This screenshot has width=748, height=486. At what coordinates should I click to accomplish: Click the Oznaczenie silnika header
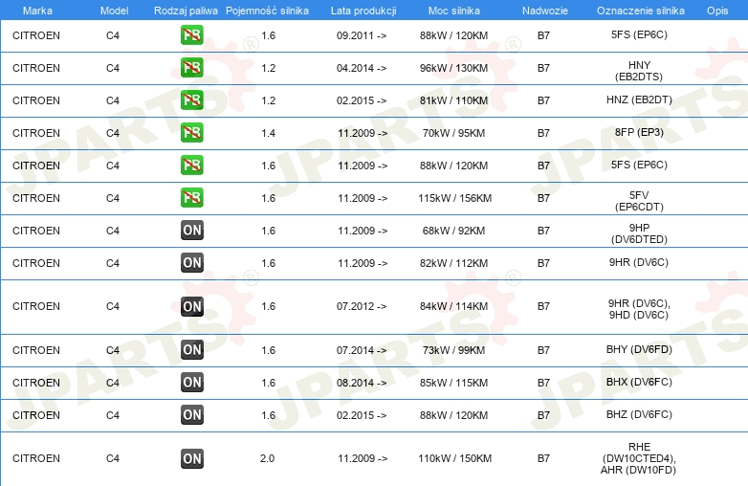pyautogui.click(x=641, y=11)
